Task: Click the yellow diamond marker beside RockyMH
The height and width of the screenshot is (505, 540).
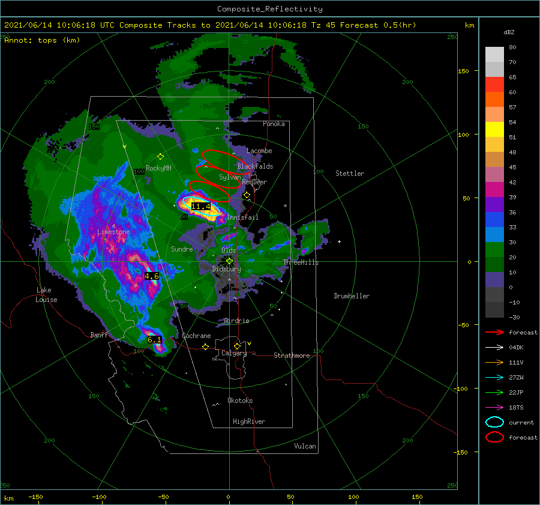Action: pyautogui.click(x=160, y=157)
